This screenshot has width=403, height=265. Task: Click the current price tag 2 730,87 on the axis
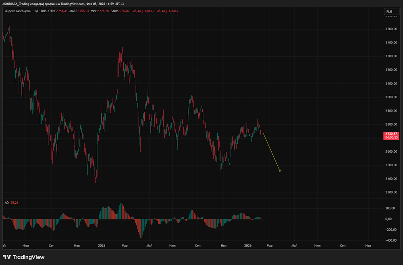point(391,134)
